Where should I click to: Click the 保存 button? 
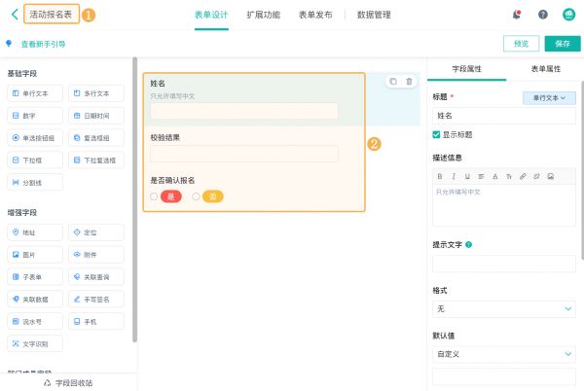(x=562, y=44)
